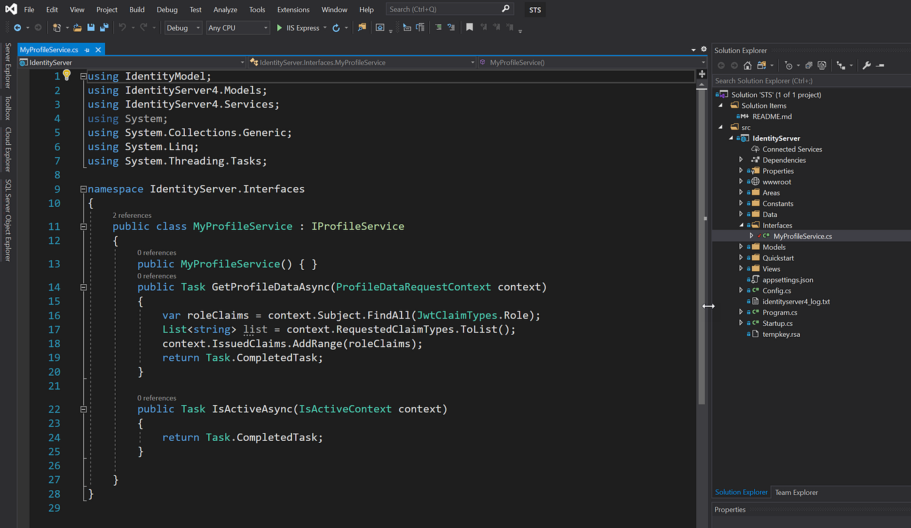Collapse the MyProfileService class on line 11
911x528 pixels.
pyautogui.click(x=83, y=226)
